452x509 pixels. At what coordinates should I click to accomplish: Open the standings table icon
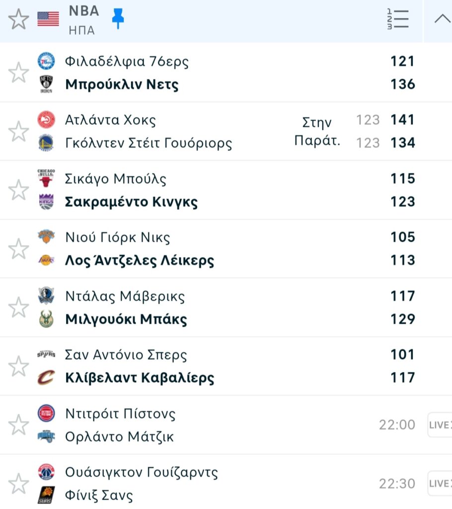(398, 19)
